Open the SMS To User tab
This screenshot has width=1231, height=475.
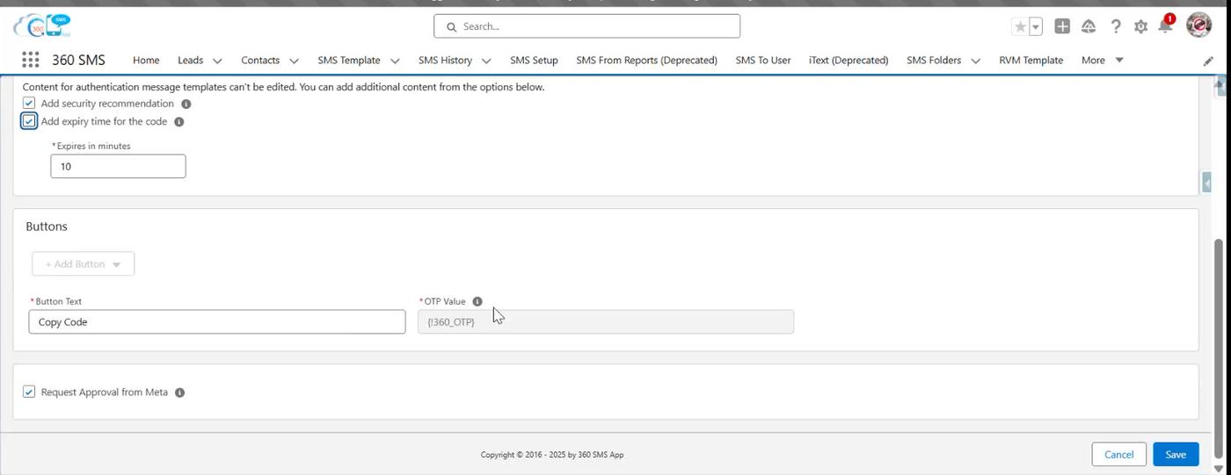pos(763,60)
